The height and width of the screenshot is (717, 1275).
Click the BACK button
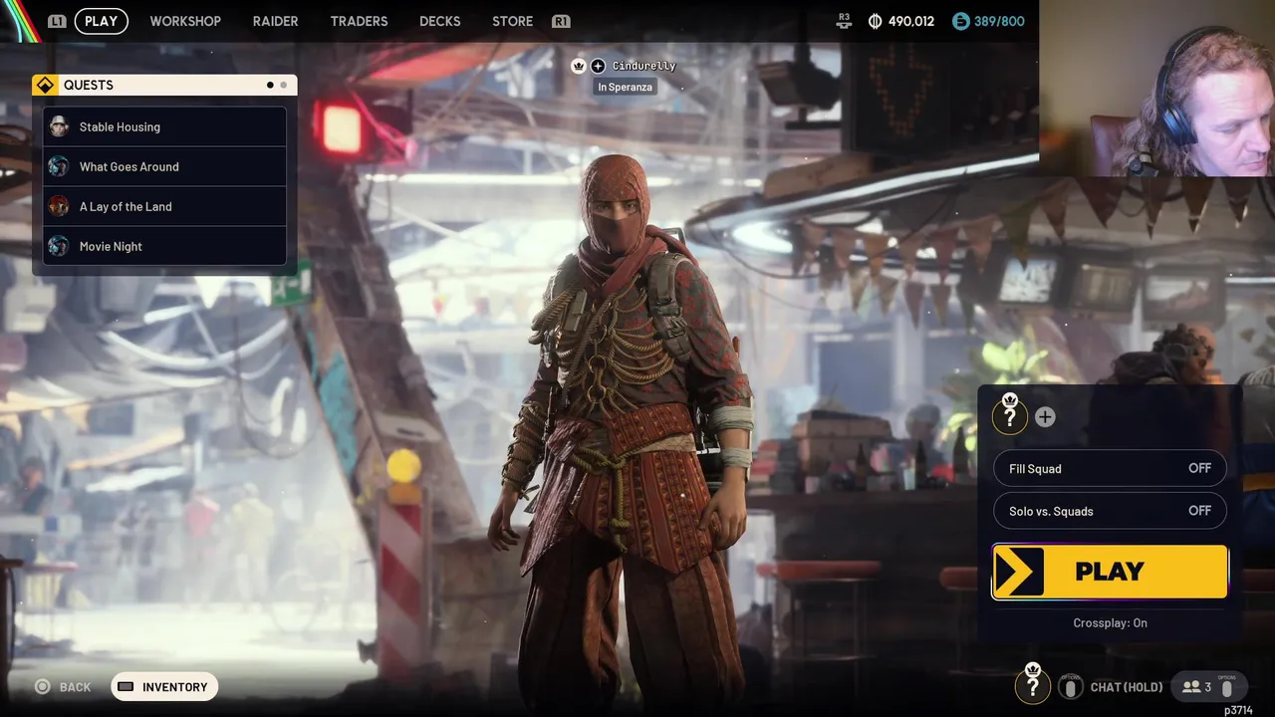click(63, 687)
